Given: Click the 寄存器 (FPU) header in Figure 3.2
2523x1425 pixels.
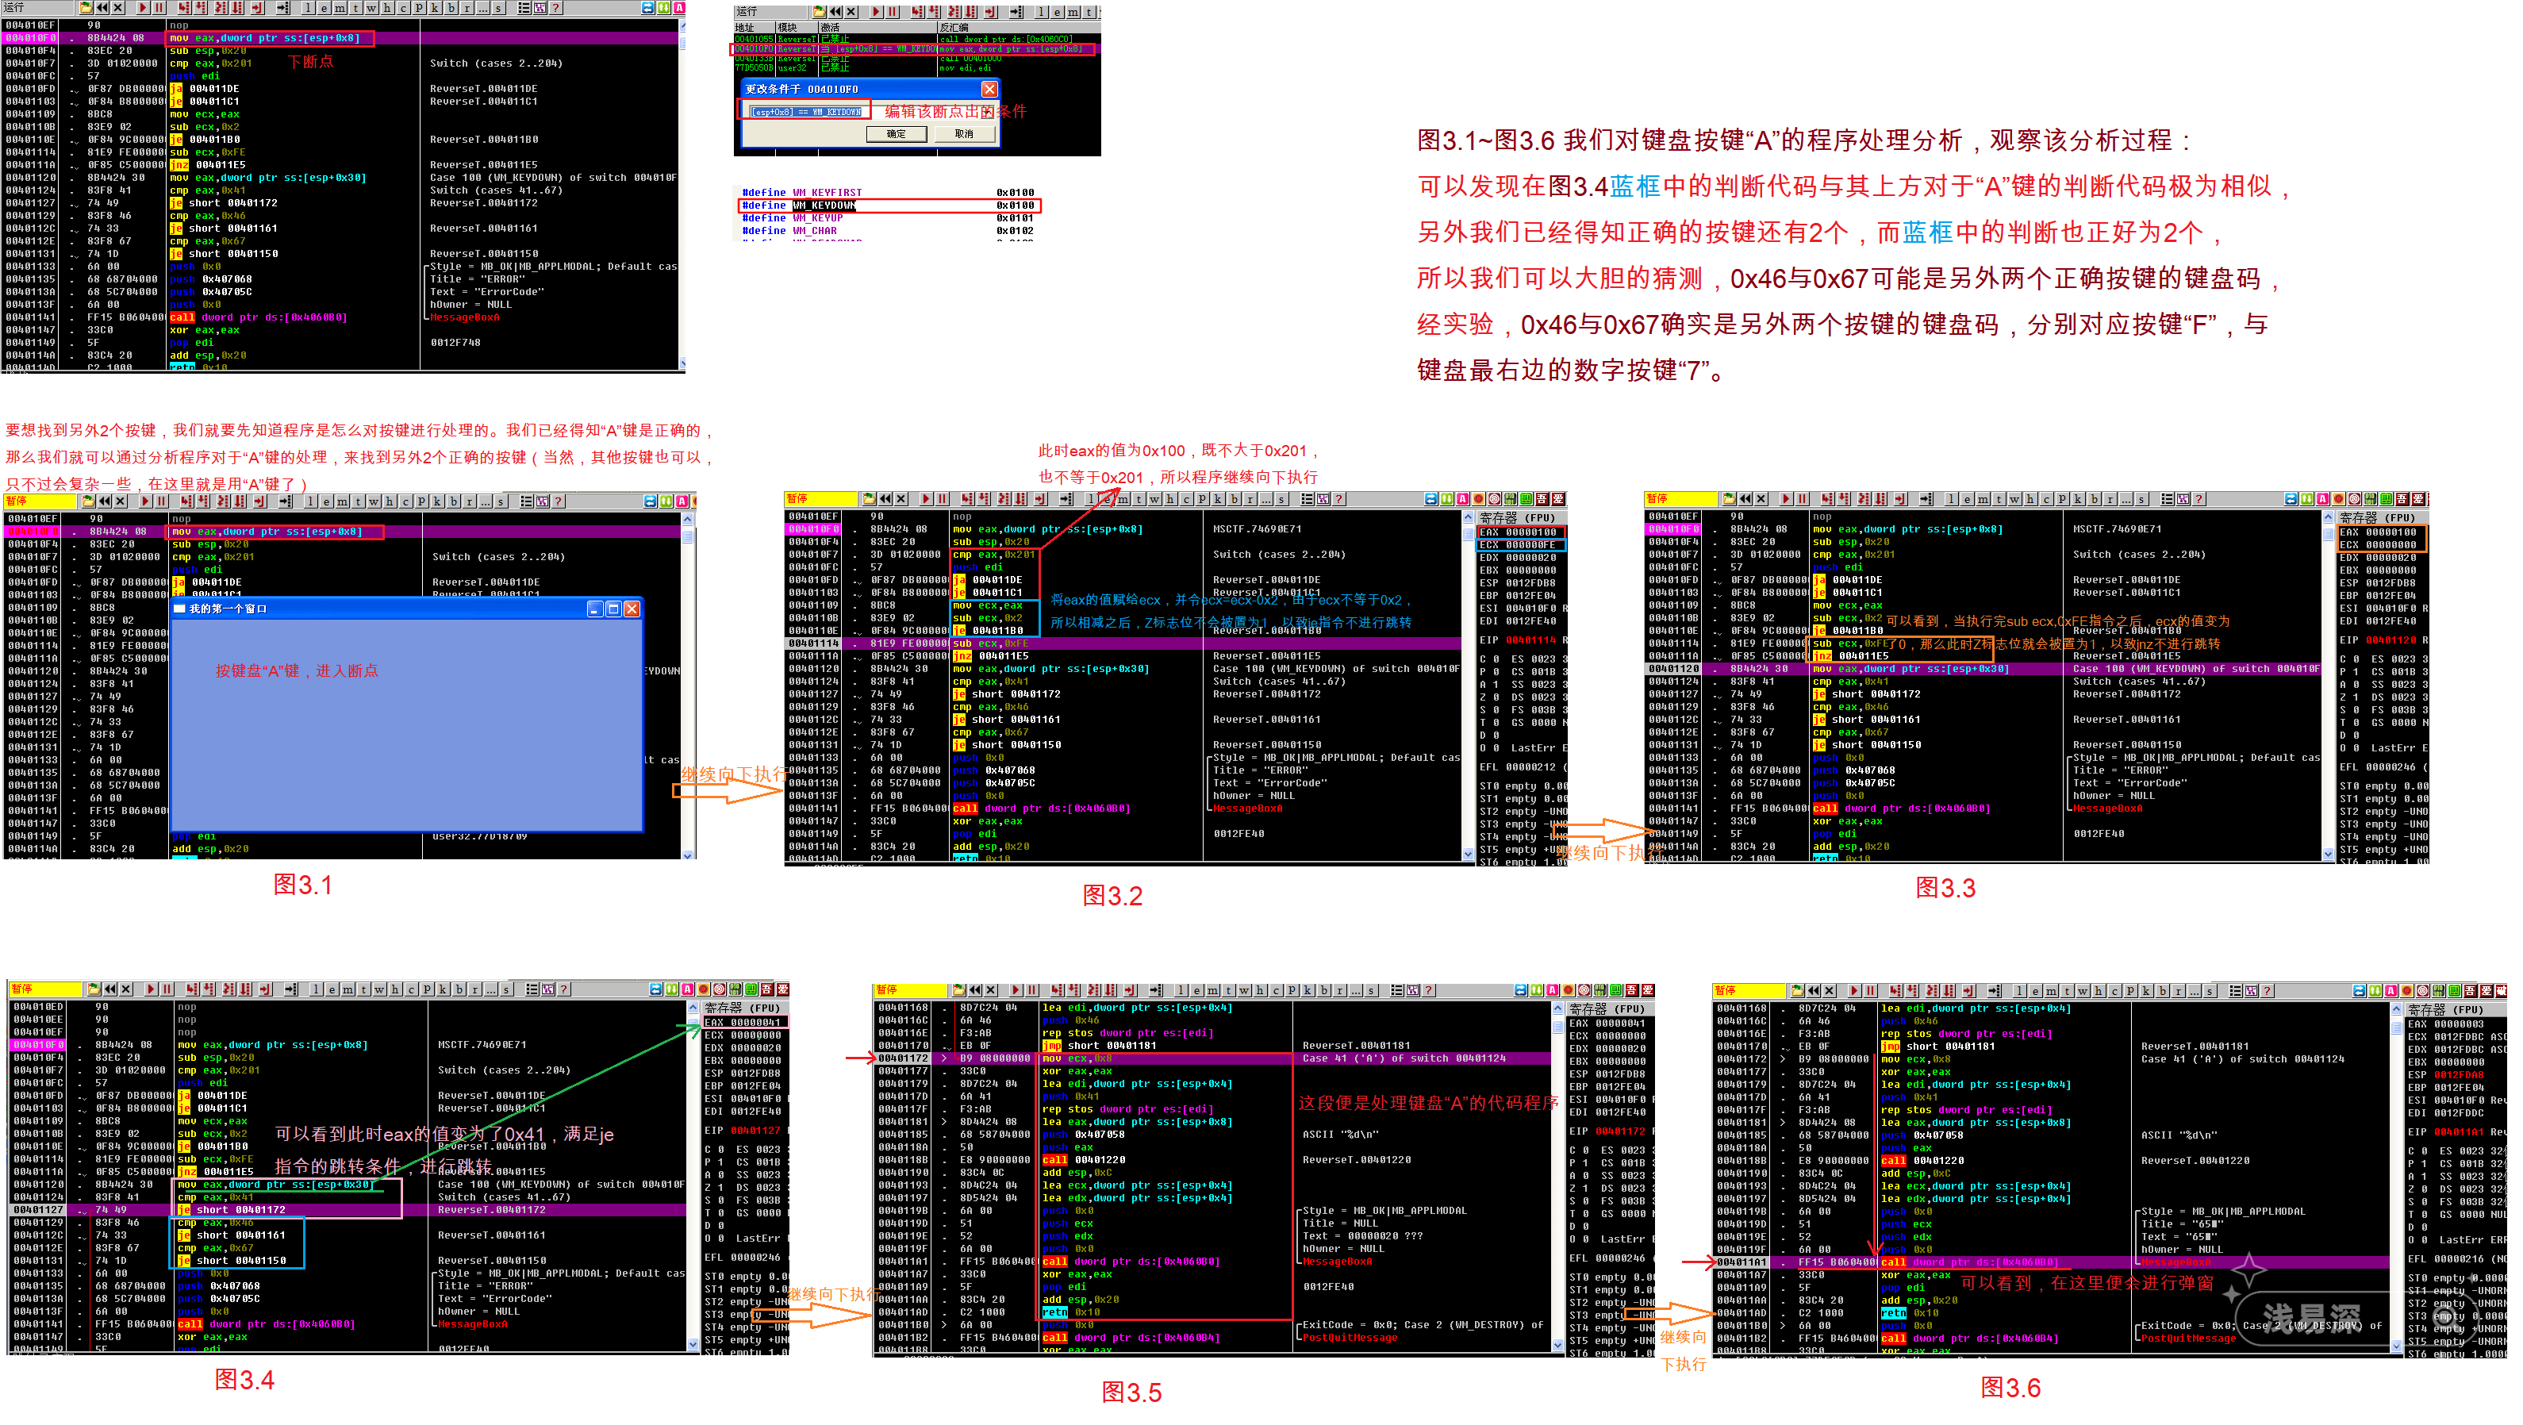Looking at the screenshot, I should click(x=1516, y=518).
